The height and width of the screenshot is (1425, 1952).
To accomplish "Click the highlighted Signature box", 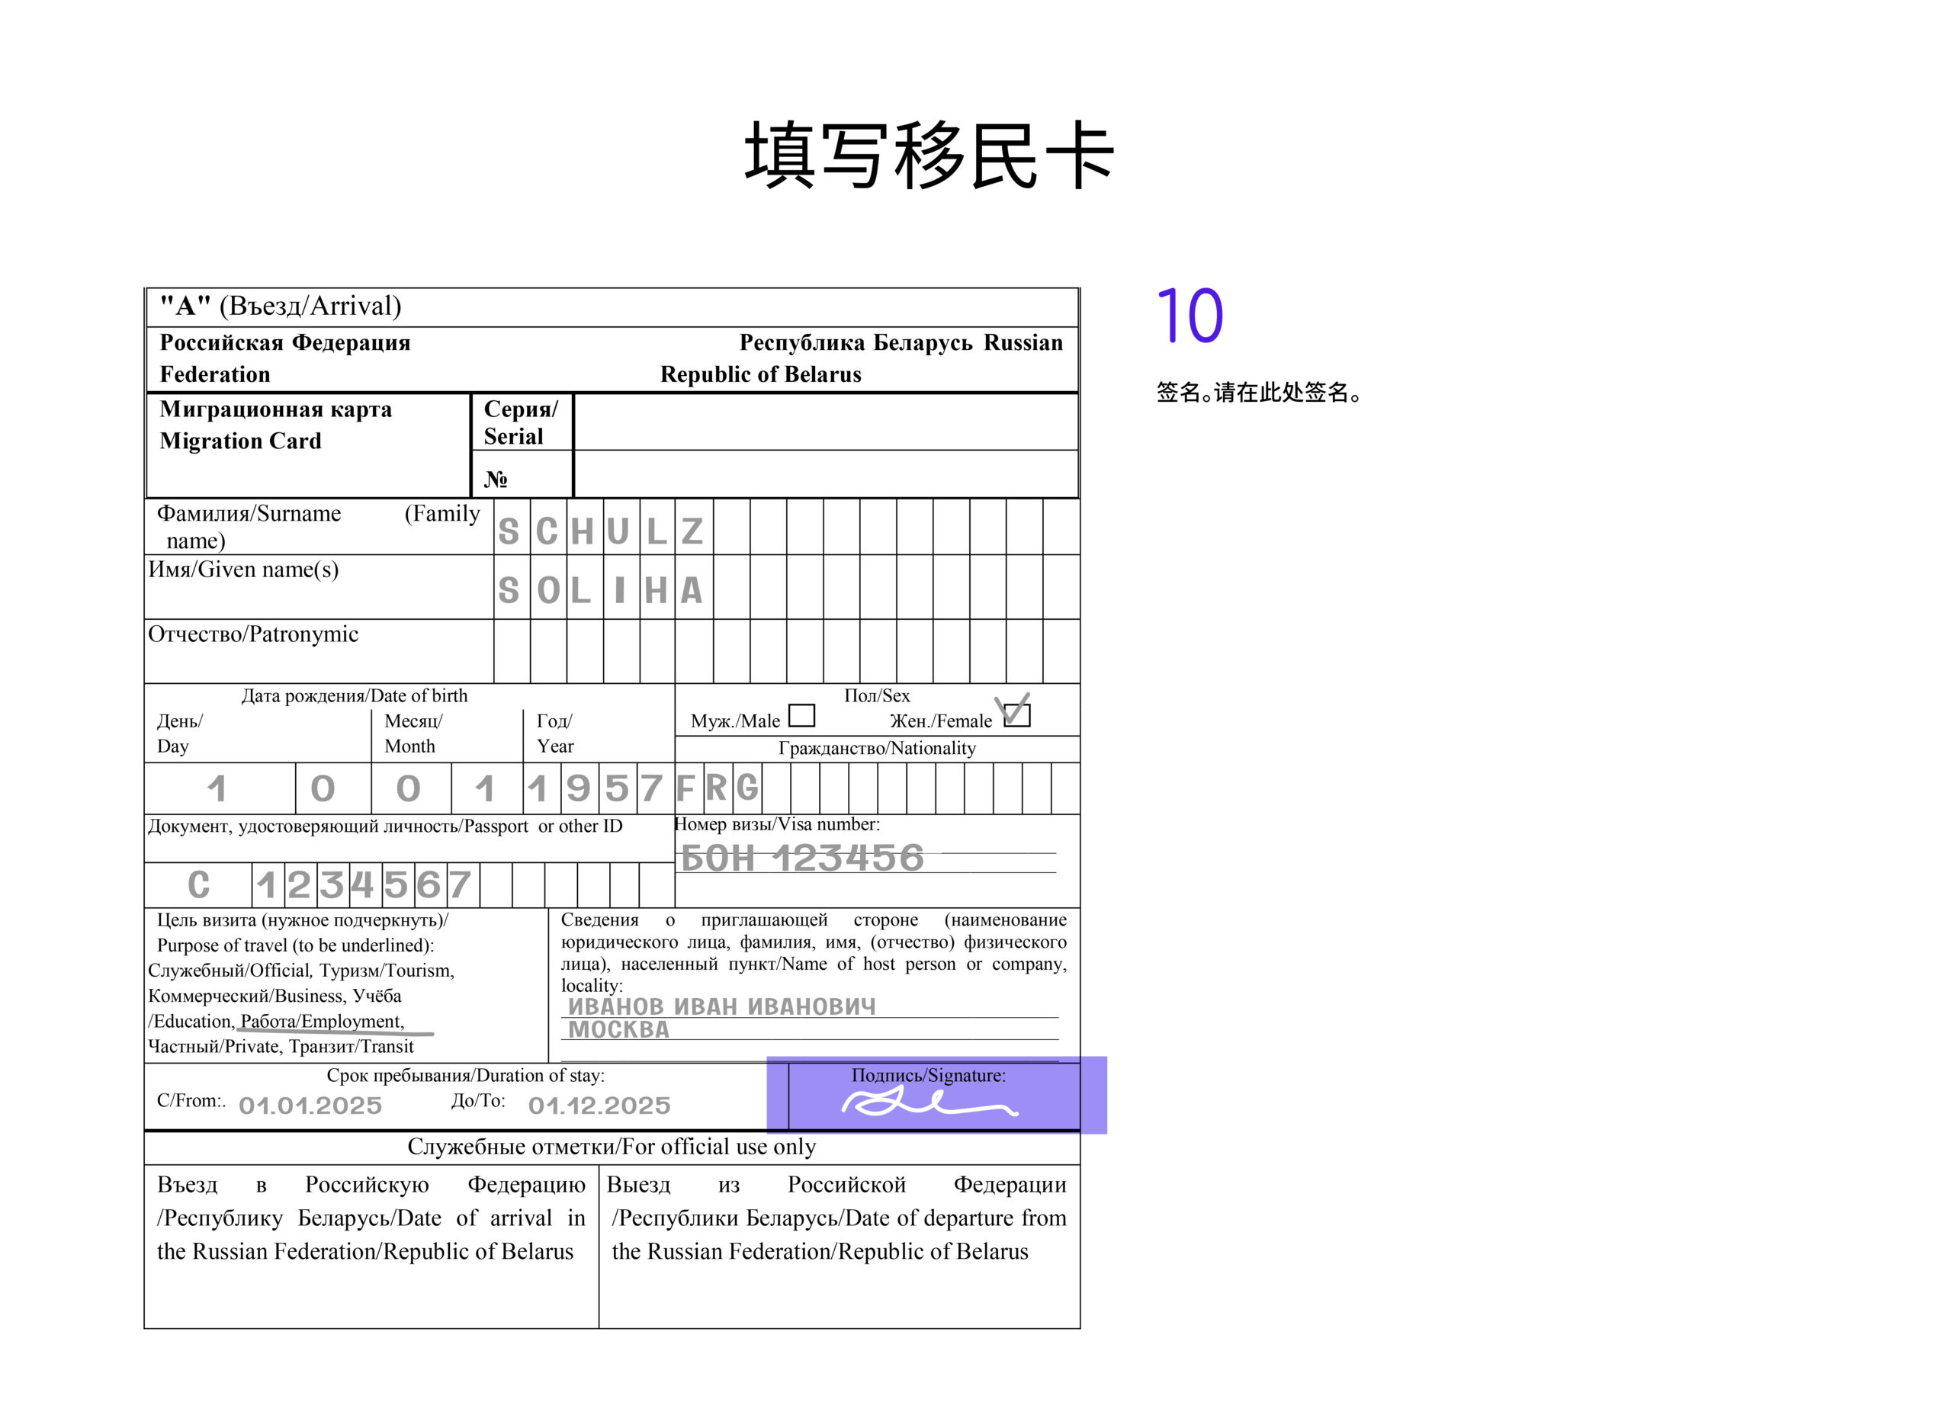I will pos(934,1096).
